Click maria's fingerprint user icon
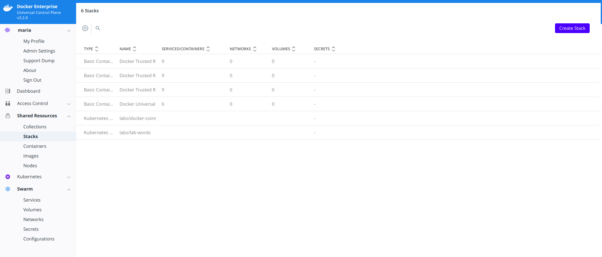Image resolution: width=602 pixels, height=257 pixels. coord(7,30)
